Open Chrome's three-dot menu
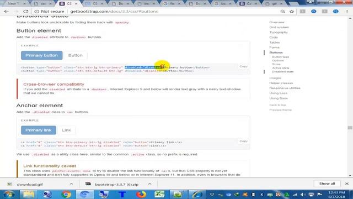Viewport: 353px width, 199px height. (347, 11)
